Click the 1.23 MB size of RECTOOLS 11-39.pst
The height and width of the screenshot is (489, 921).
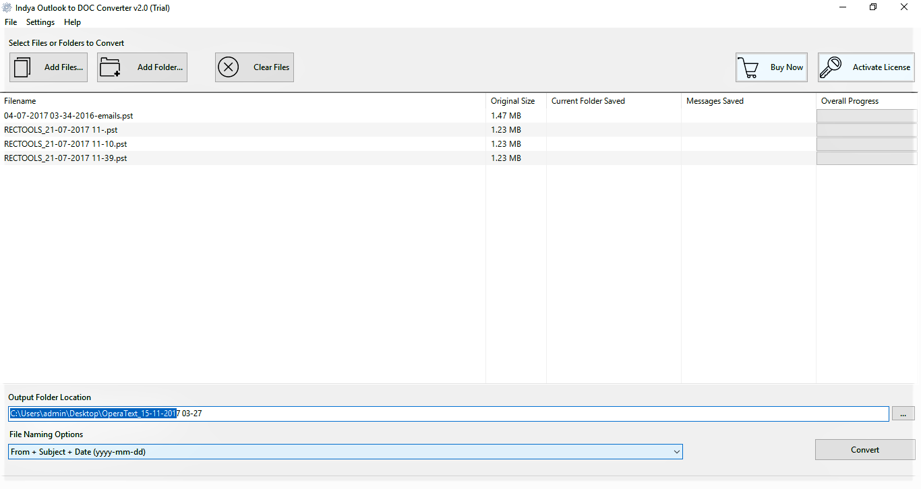pyautogui.click(x=506, y=158)
